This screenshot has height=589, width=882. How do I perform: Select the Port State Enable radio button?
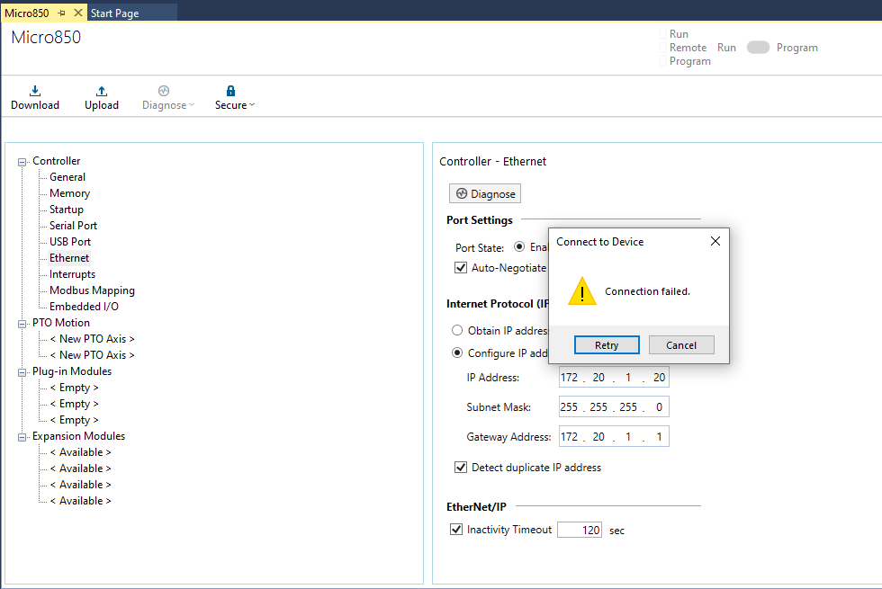click(x=519, y=246)
